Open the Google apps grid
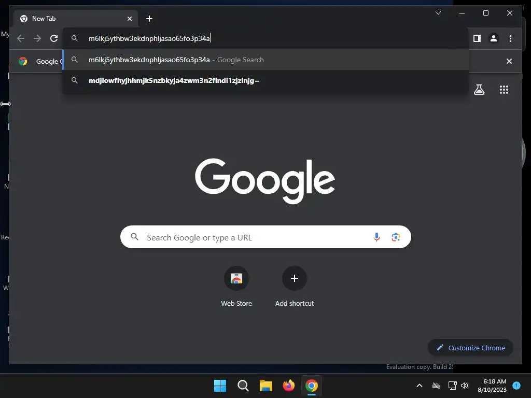 click(x=504, y=90)
